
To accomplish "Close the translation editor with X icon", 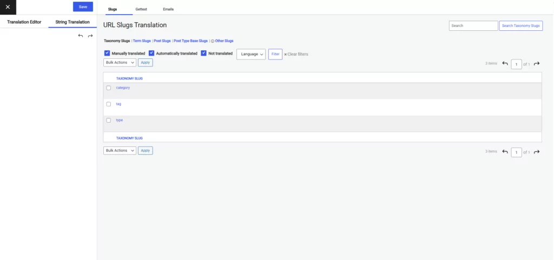I will pyautogui.click(x=8, y=7).
